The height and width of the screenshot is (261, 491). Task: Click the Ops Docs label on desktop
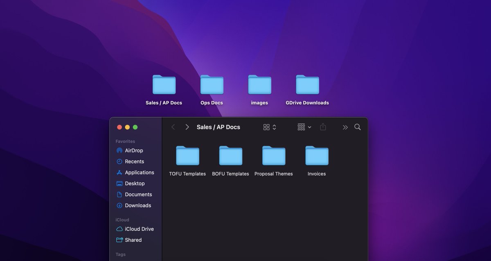(x=212, y=103)
